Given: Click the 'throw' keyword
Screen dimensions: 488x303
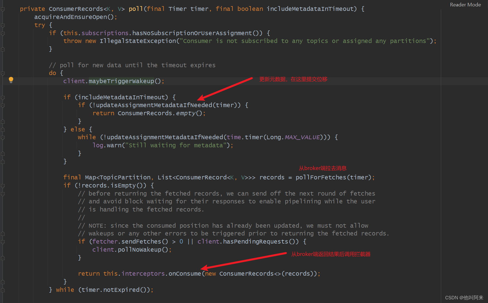Looking at the screenshot, I should pyautogui.click(x=72, y=41).
